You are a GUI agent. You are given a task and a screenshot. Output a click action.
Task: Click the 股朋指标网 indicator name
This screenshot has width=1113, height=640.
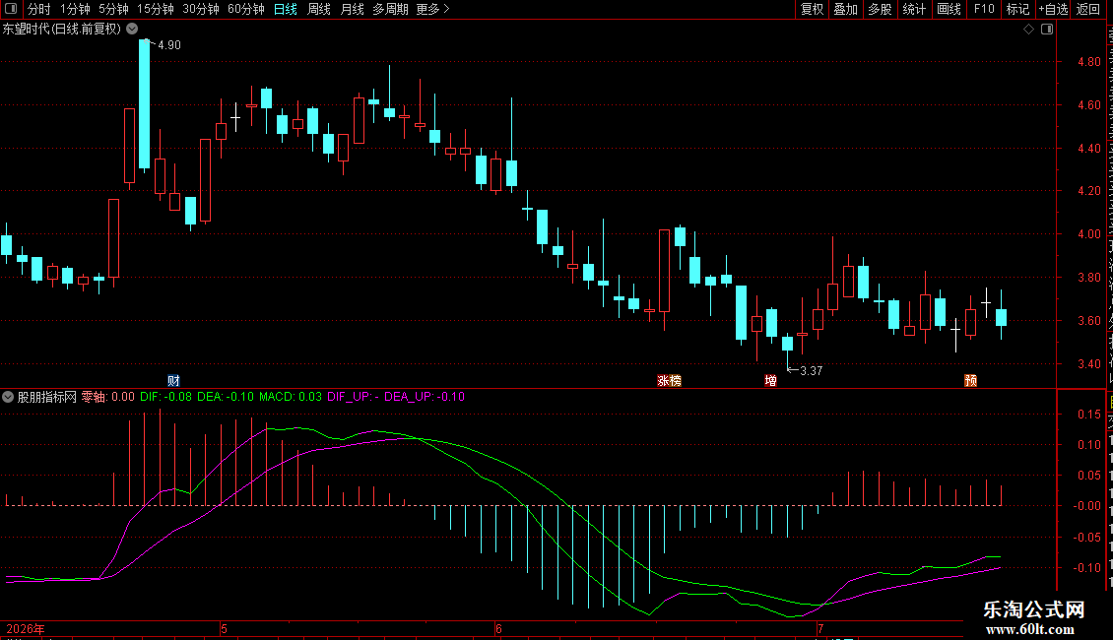point(47,398)
